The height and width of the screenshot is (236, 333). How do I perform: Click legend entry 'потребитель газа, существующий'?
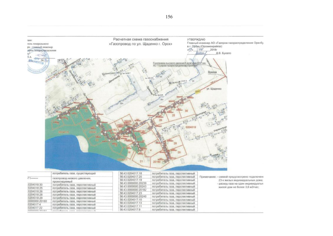(74, 173)
